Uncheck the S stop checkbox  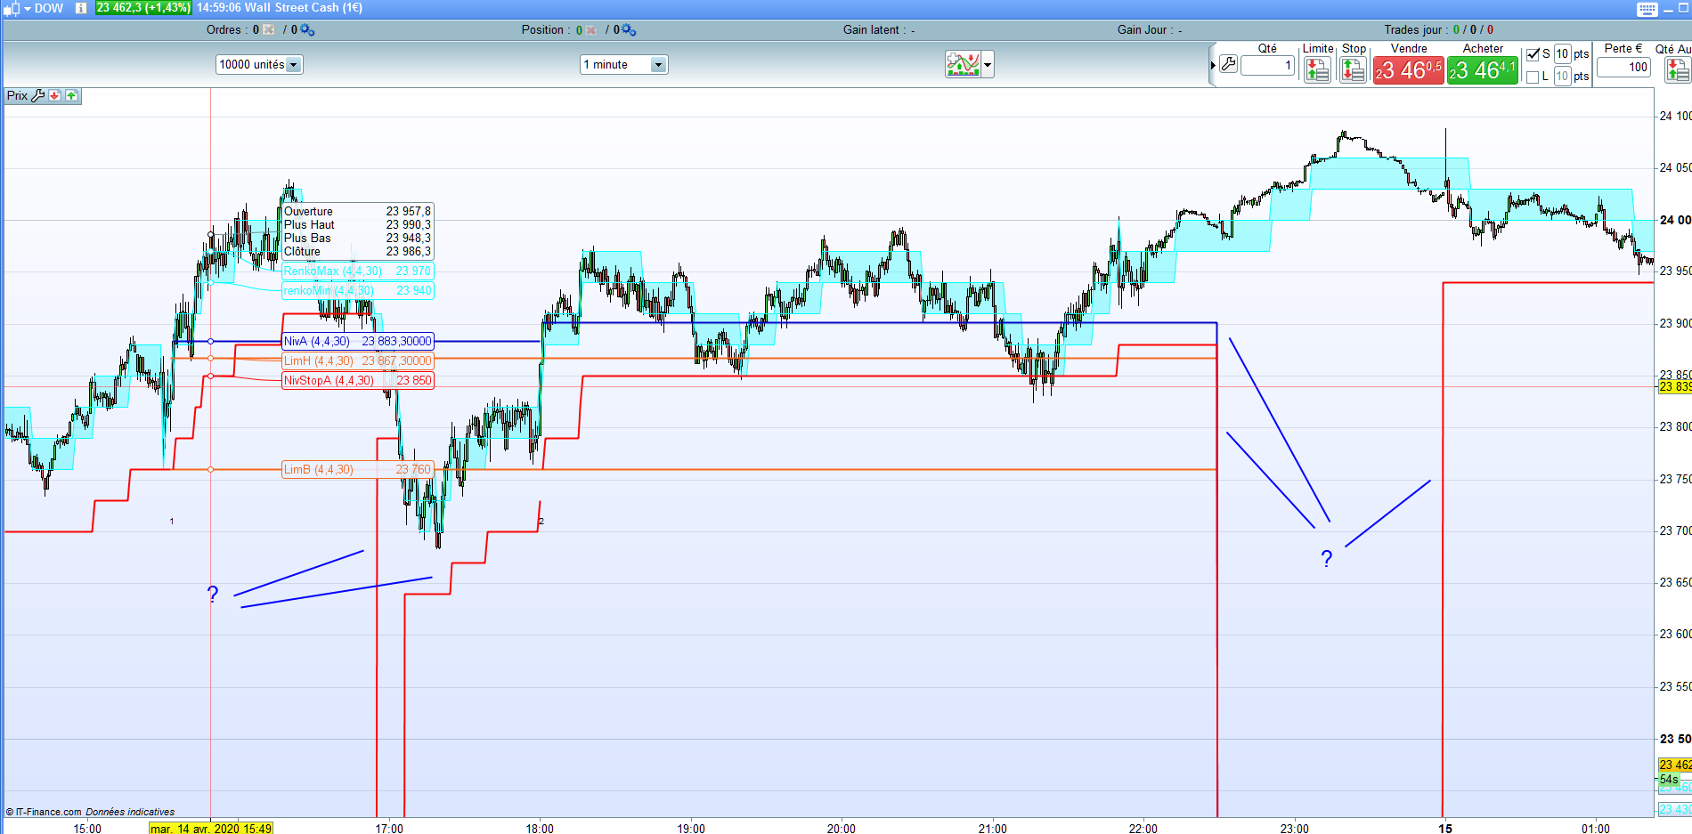tap(1533, 54)
